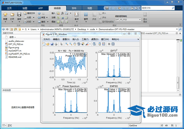The height and width of the screenshot is (129, 184).
Task: Open 工具(T) menu in Figure window
Action: pyautogui.click(x=85, y=39)
